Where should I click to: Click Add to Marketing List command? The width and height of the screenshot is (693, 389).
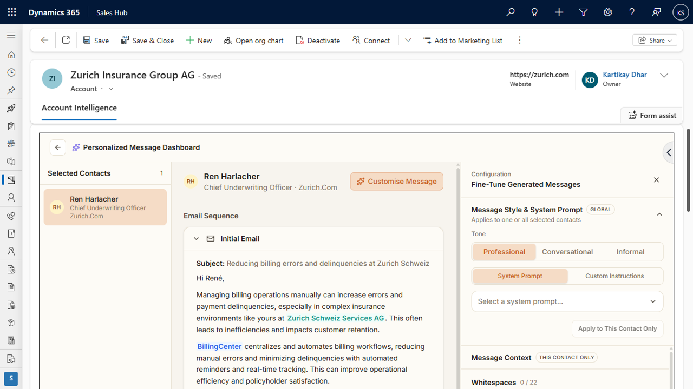(463, 40)
